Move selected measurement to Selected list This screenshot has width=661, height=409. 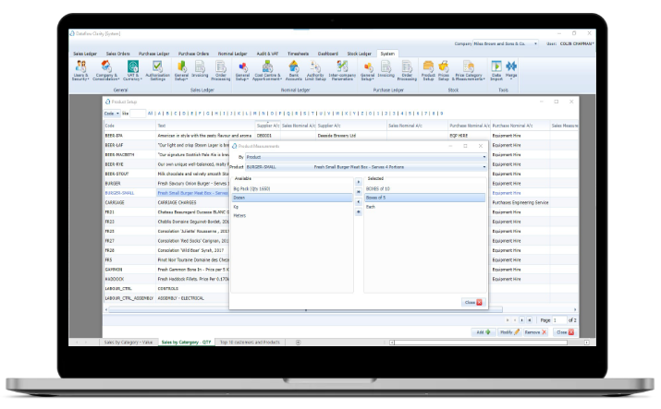click(x=359, y=182)
